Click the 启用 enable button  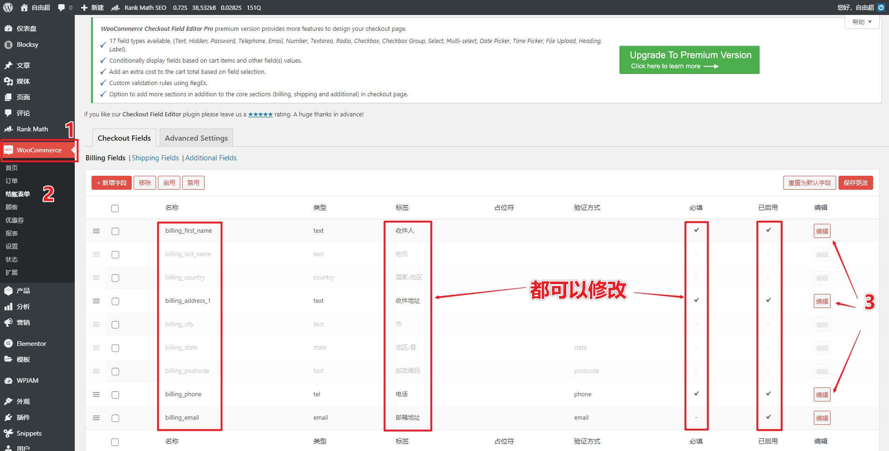169,183
